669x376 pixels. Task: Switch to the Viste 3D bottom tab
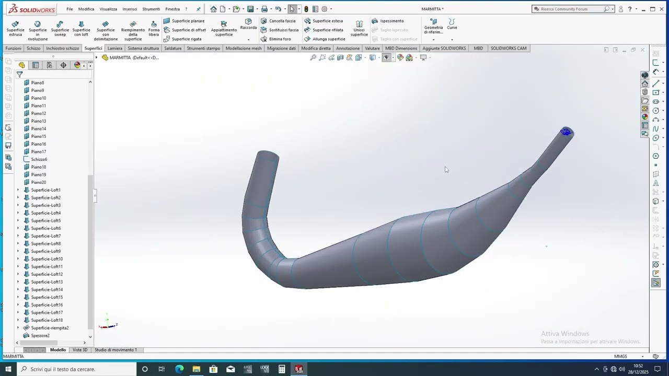tap(80, 350)
